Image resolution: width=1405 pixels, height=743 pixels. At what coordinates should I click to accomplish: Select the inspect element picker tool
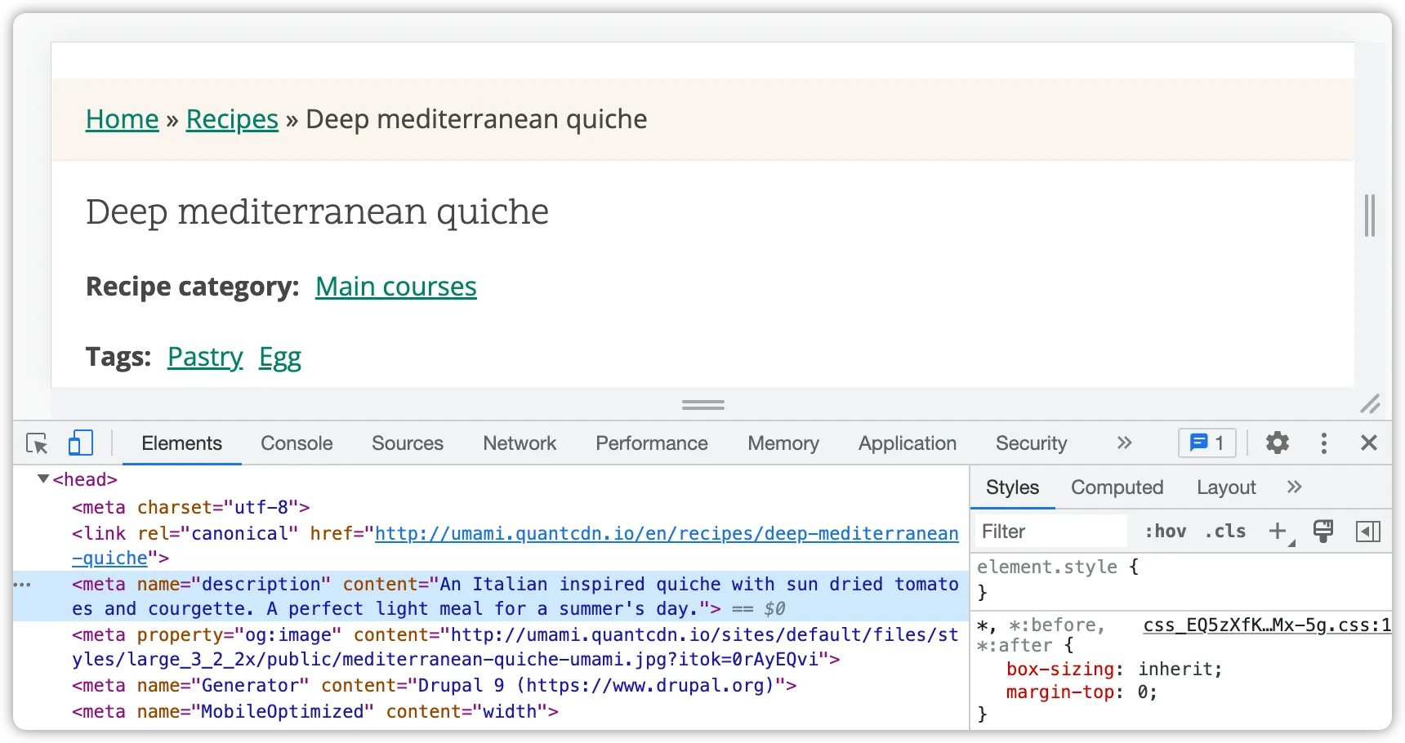[x=36, y=443]
